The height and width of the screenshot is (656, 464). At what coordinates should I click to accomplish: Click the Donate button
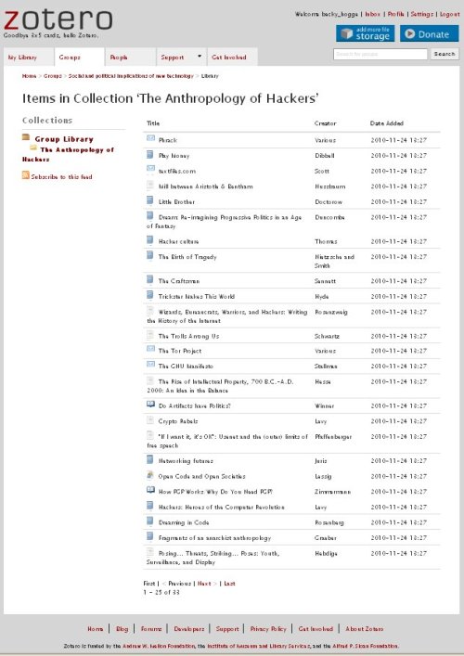click(x=430, y=33)
